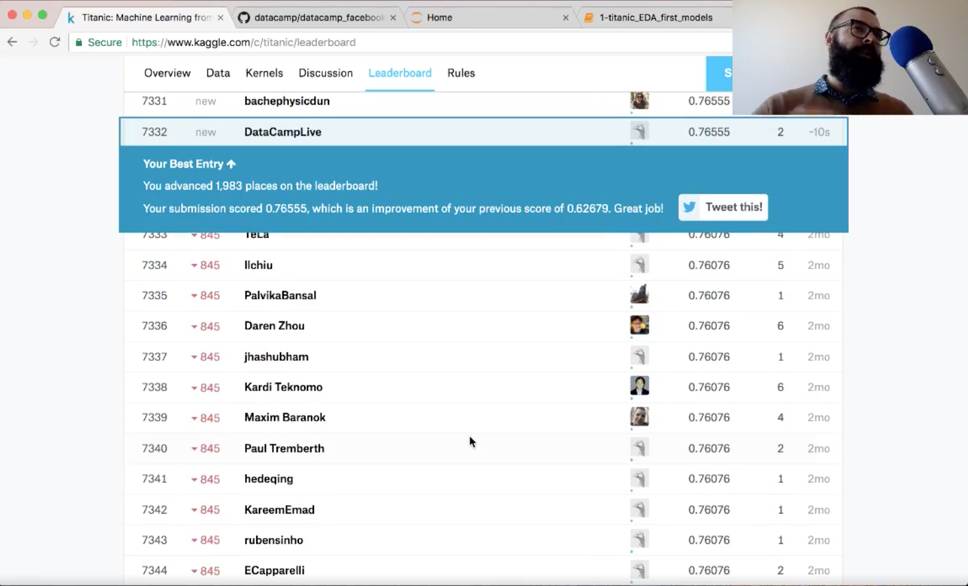Click the page reload icon

[x=55, y=41]
